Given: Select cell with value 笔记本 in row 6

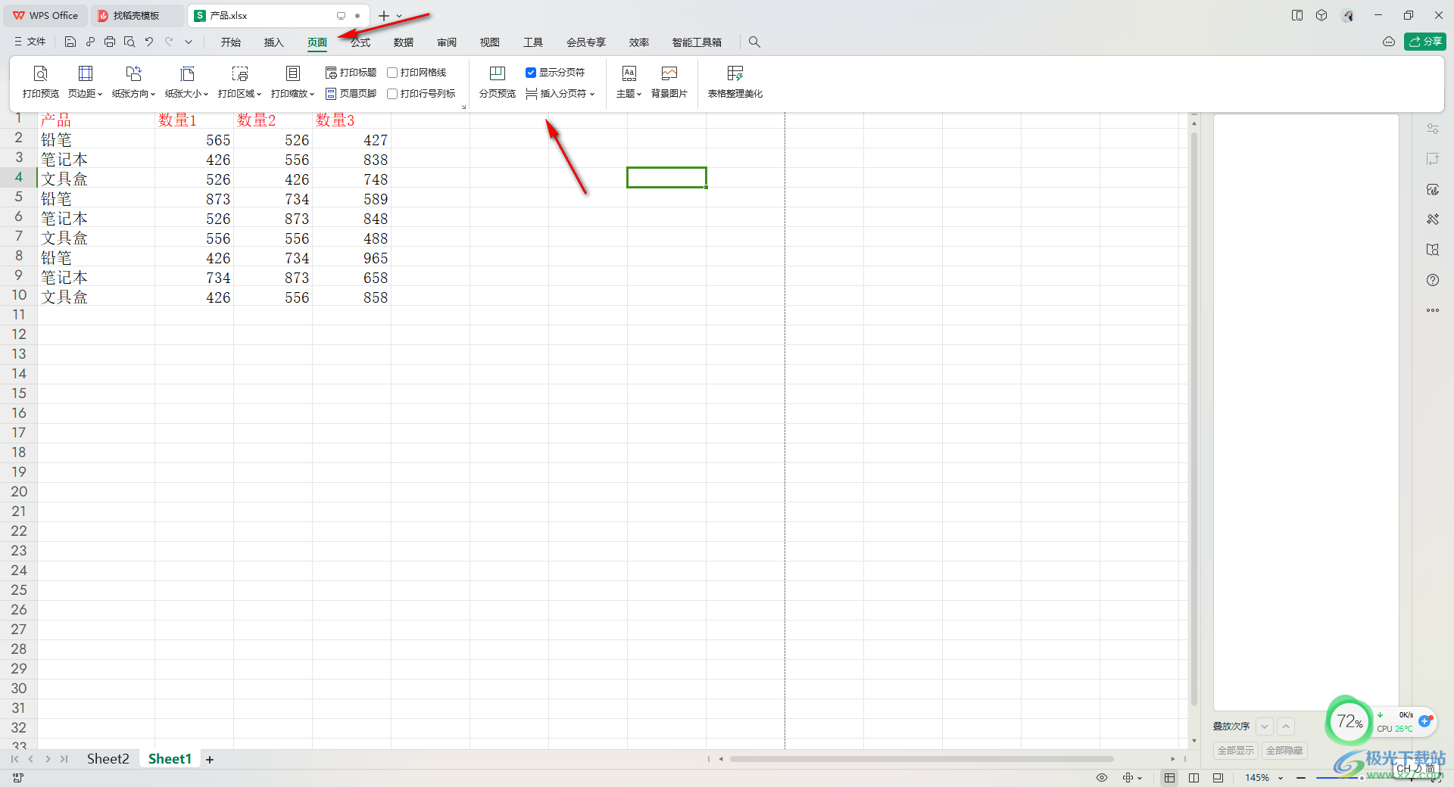Looking at the screenshot, I should (x=96, y=219).
